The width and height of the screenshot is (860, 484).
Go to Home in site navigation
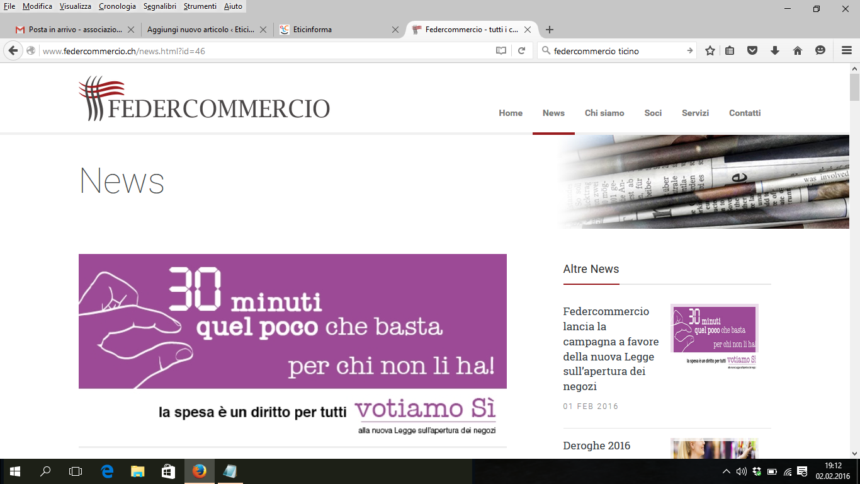tap(511, 113)
